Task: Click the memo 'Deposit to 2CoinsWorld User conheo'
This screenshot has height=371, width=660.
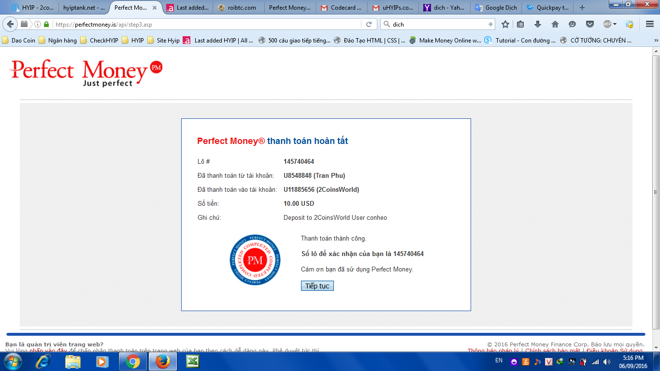Action: pos(335,218)
